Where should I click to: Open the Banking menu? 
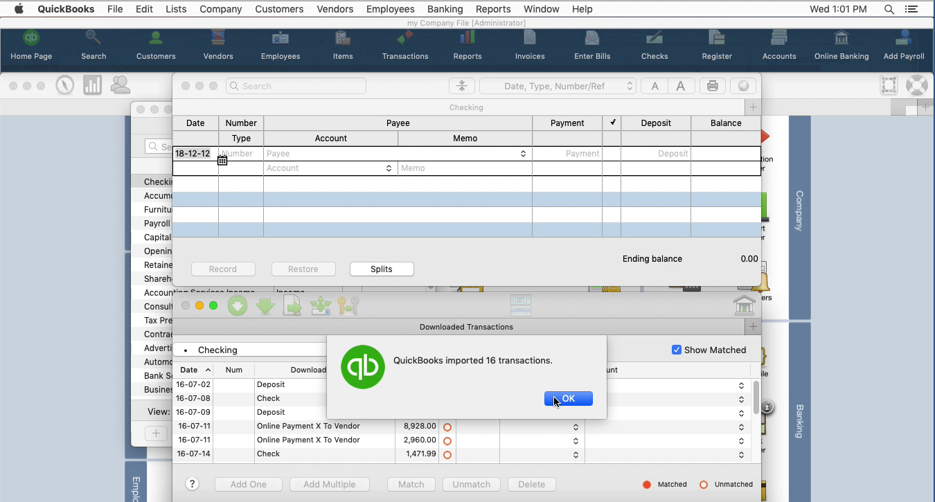click(445, 9)
